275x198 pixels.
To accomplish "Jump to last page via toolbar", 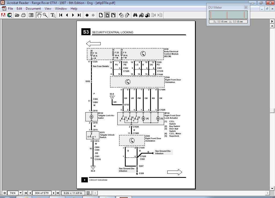I will tap(79, 15).
